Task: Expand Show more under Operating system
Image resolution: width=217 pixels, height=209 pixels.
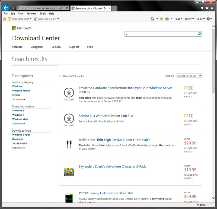Action: [19, 123]
